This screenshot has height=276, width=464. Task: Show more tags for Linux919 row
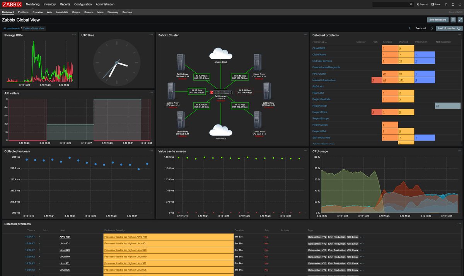pos(362,257)
